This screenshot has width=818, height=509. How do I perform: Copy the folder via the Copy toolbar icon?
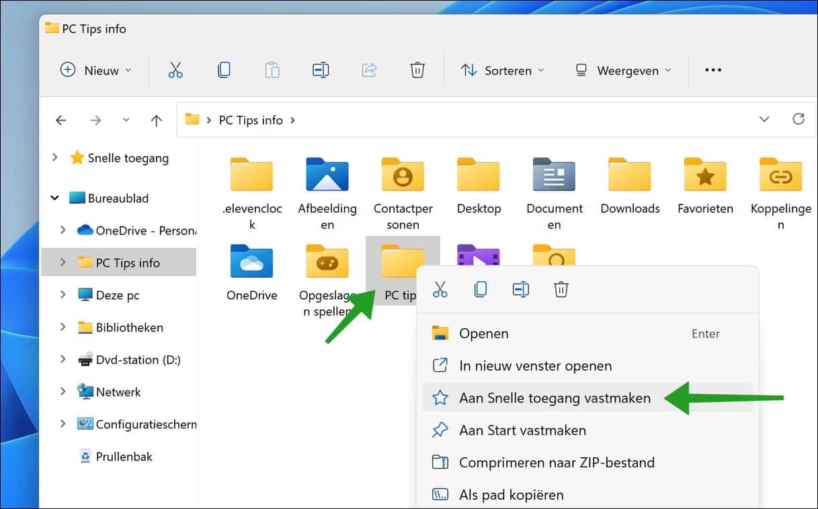pyautogui.click(x=224, y=69)
